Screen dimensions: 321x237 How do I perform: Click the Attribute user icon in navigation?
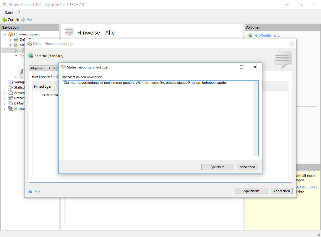coord(10,109)
